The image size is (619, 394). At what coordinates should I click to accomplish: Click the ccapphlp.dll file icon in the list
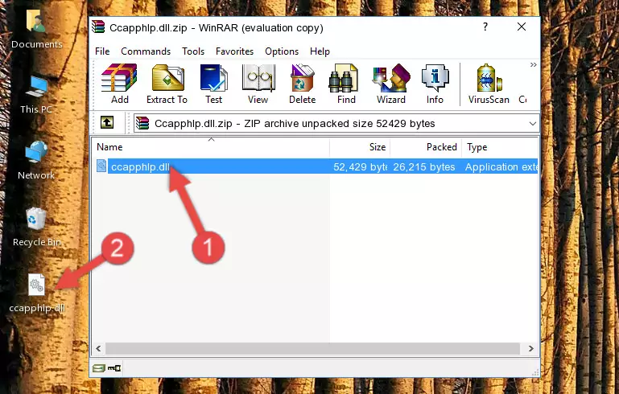coord(101,166)
